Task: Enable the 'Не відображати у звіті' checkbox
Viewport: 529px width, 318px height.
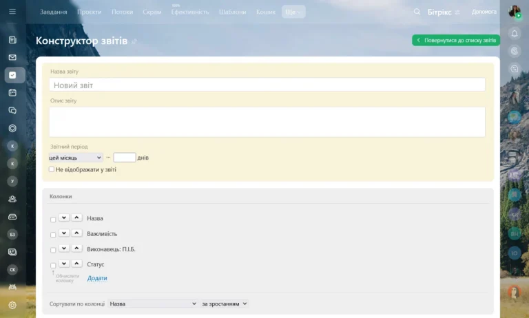Action: (x=52, y=169)
